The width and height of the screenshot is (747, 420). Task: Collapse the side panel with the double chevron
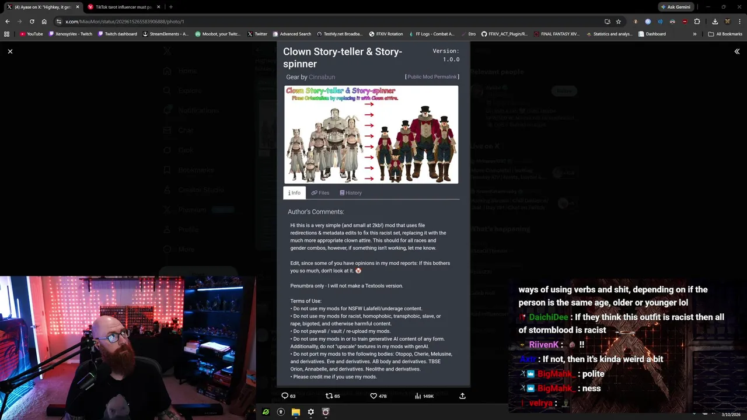point(736,51)
